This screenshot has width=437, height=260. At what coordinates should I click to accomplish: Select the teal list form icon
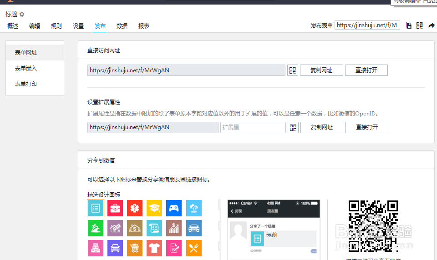click(x=96, y=208)
